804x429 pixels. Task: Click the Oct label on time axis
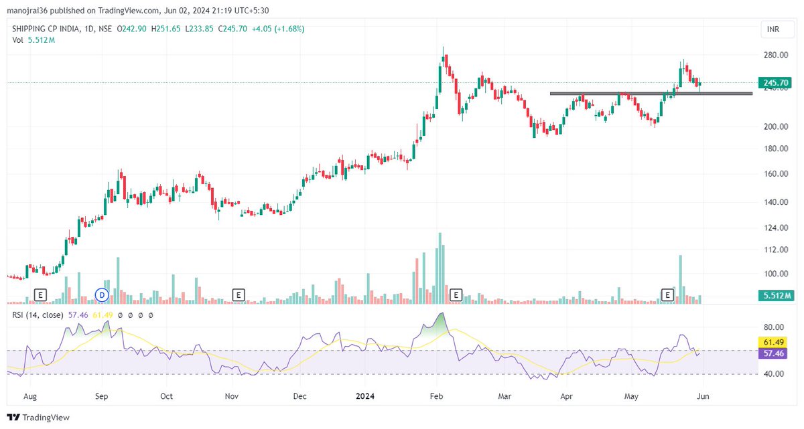pyautogui.click(x=166, y=396)
